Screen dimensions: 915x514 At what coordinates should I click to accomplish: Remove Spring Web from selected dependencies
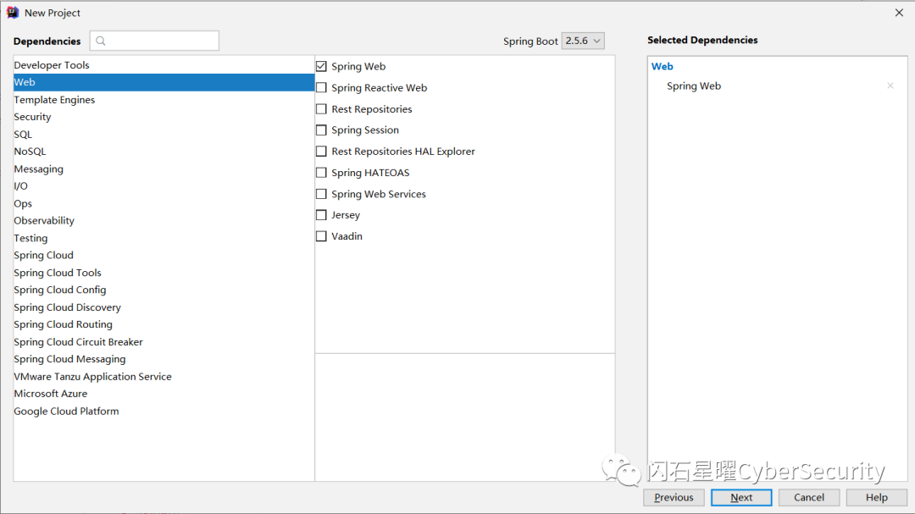(890, 86)
